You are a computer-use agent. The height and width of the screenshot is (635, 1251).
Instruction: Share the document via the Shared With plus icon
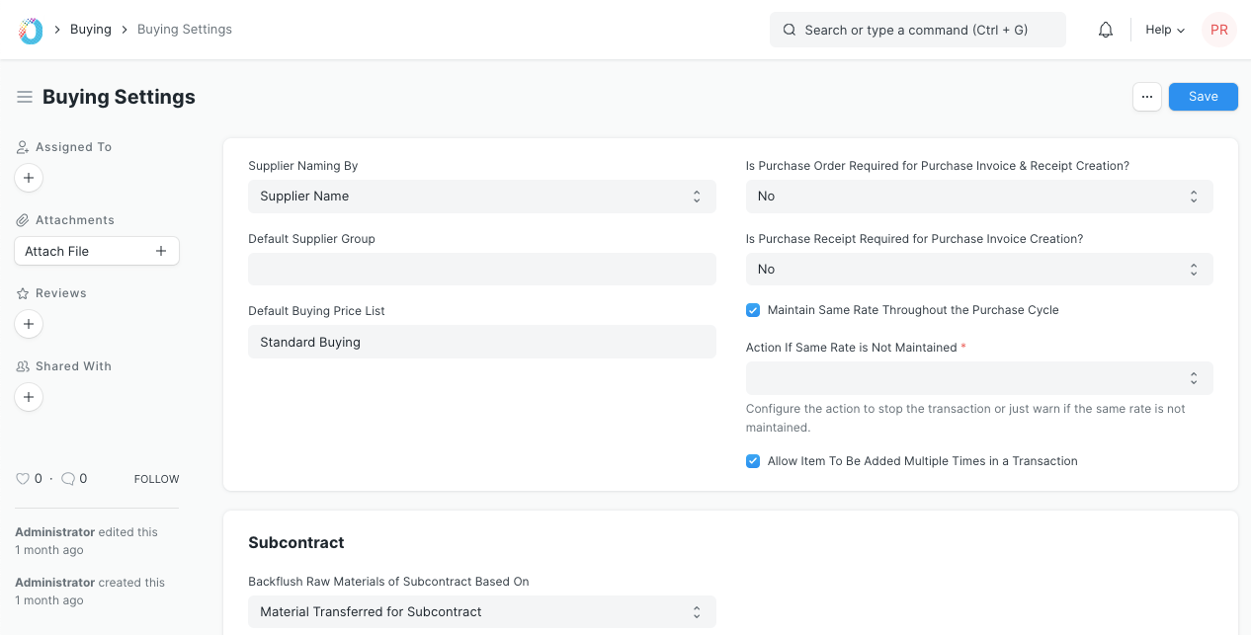pyautogui.click(x=28, y=397)
